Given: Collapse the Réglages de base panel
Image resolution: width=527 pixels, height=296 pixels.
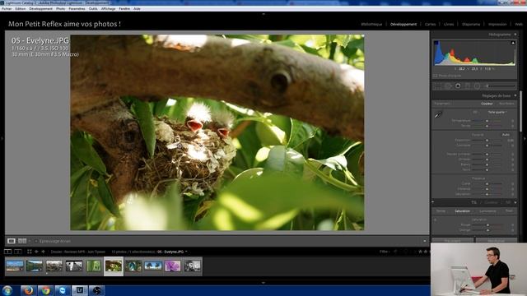Looking at the screenshot, I should (x=515, y=95).
